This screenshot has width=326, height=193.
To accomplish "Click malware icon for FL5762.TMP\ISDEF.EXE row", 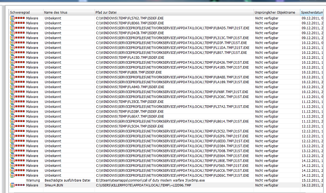I will pyautogui.click(x=12, y=18).
